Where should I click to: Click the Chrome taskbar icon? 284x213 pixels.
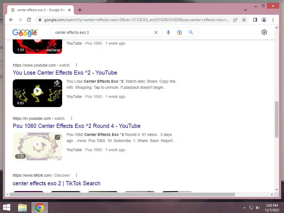click(x=40, y=207)
